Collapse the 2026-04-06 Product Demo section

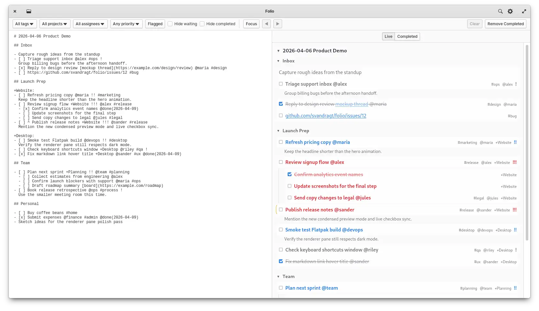(x=278, y=51)
